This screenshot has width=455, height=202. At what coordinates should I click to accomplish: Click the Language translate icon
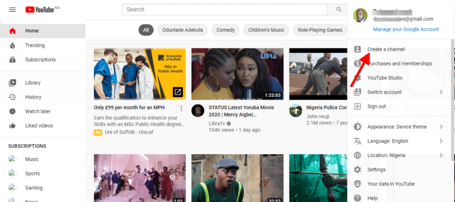point(358,141)
